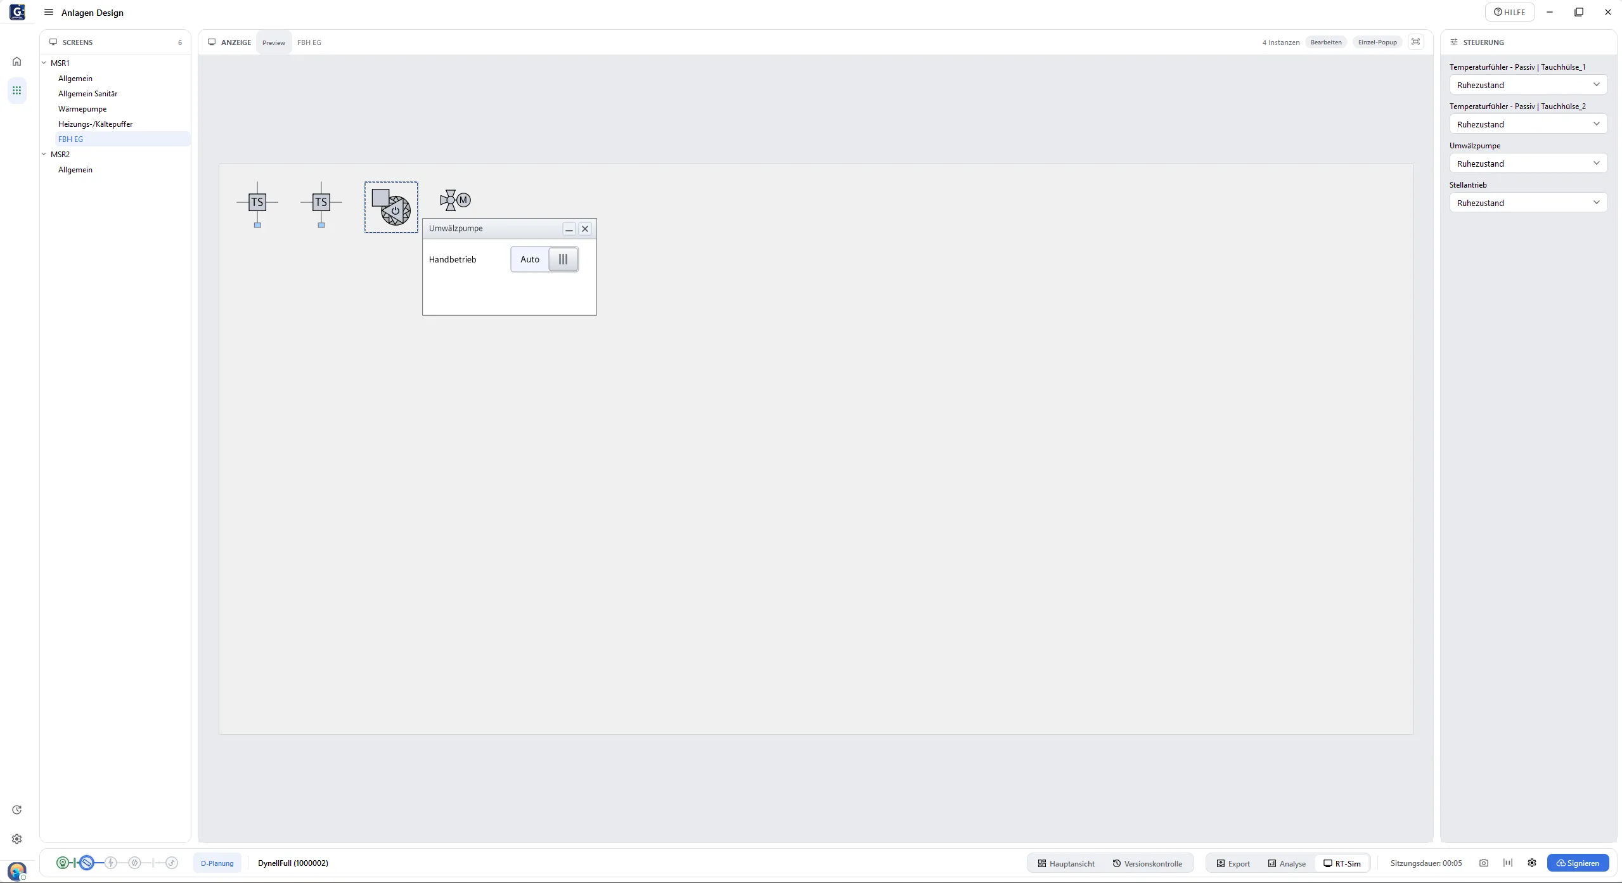Open sidebar settings gear at bottom left
1622x883 pixels.
tap(17, 839)
